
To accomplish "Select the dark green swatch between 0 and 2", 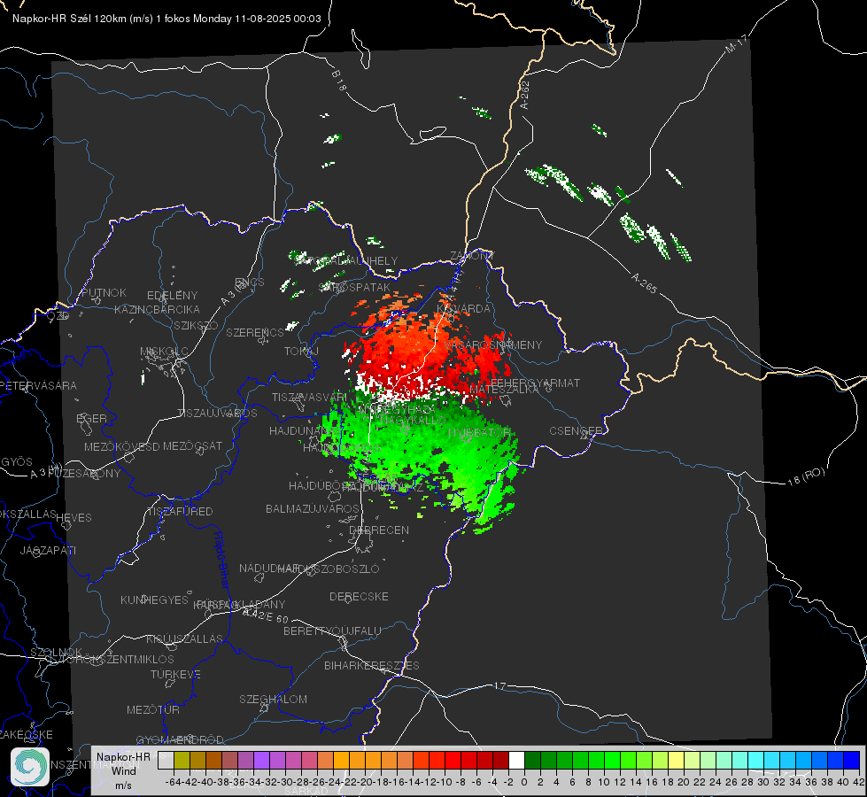I will coord(532,760).
